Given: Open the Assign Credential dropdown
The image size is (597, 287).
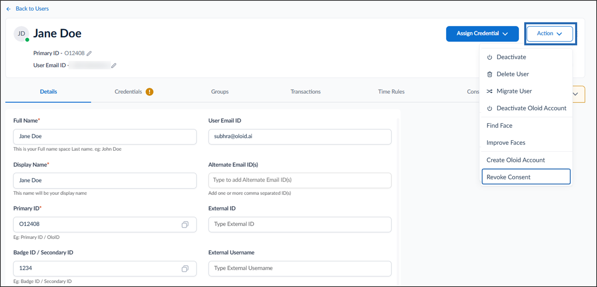Looking at the screenshot, I should [482, 34].
